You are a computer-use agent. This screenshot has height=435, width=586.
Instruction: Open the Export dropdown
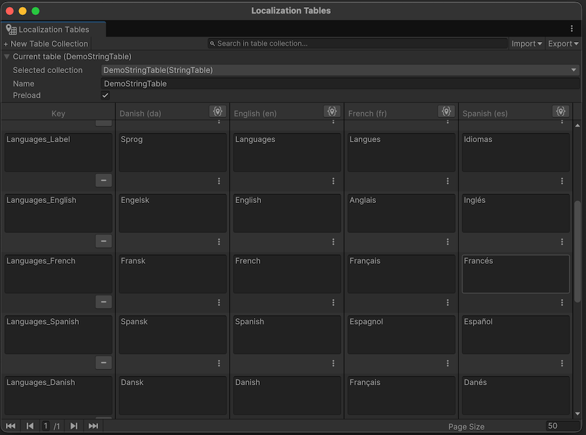point(562,43)
